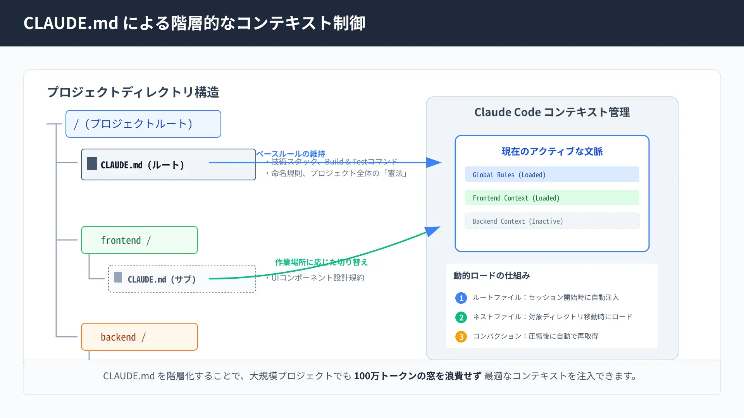Click the heading 動的ロードの仕組み
744x418 pixels.
tap(492, 276)
